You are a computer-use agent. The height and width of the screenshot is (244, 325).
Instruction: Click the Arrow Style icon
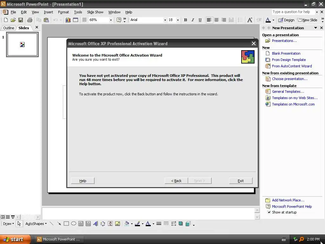(x=174, y=223)
